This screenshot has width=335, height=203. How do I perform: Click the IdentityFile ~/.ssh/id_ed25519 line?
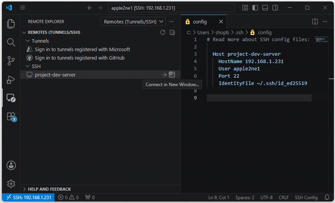tap(263, 83)
